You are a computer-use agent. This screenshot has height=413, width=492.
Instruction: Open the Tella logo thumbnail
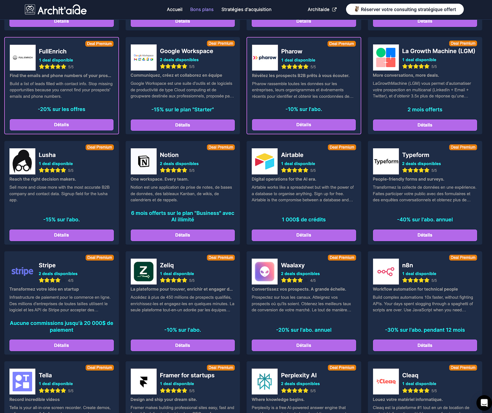click(x=22, y=381)
